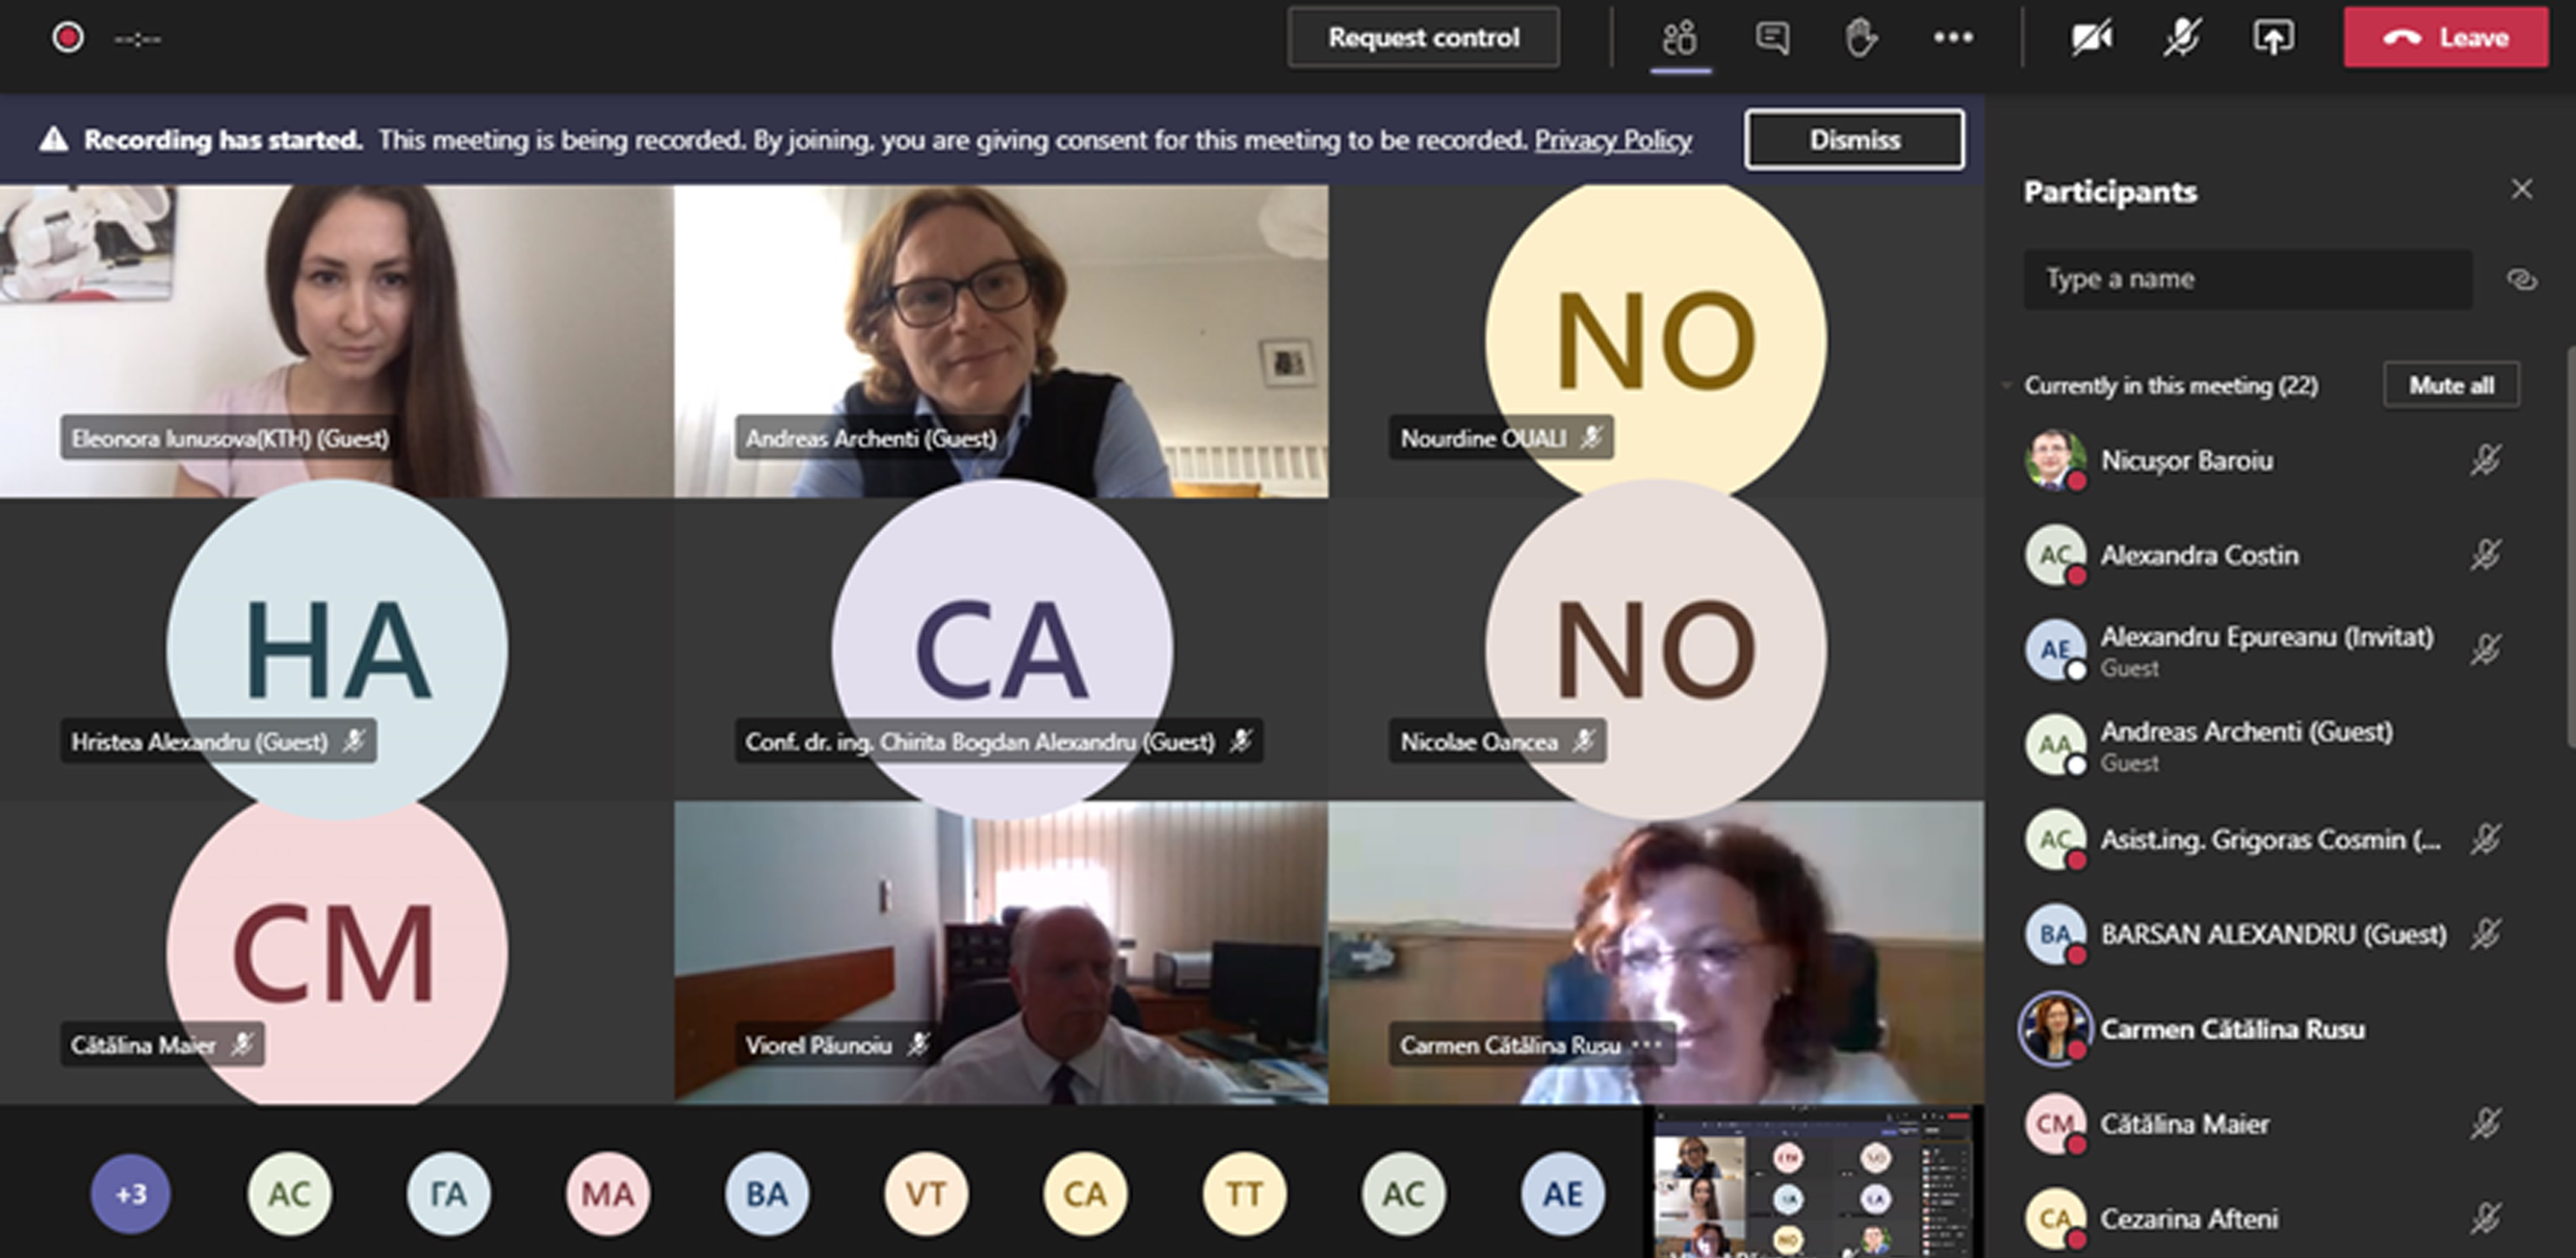This screenshot has height=1258, width=2576.
Task: Click the TT avatar in bottom strip
Action: 1244,1194
